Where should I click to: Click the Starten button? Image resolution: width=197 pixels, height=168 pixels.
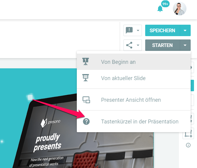[162, 45]
